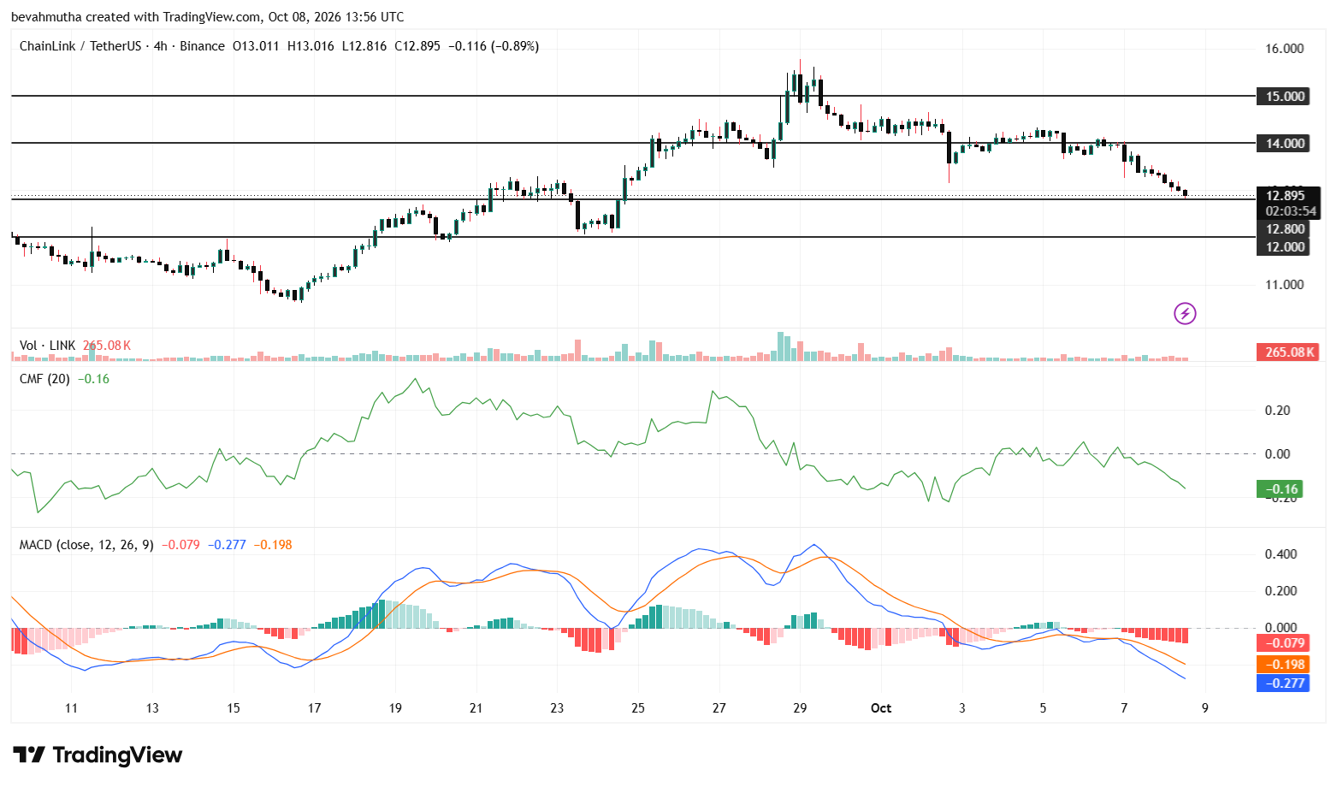The width and height of the screenshot is (1337, 787).
Task: Click the 0.400 value on MACD scale
Action: pos(1281,554)
